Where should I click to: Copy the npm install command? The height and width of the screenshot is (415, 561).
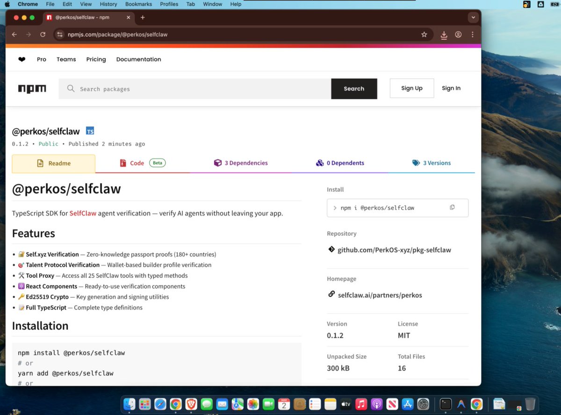click(x=452, y=207)
